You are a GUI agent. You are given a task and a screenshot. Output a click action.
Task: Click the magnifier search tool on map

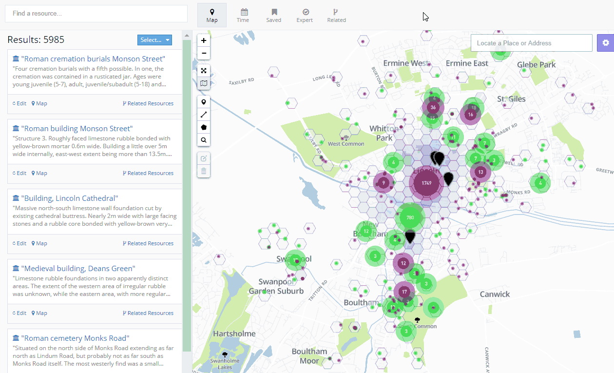coord(204,140)
